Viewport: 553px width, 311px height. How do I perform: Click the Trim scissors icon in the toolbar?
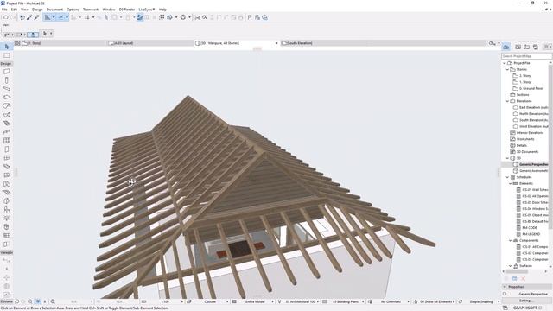[198, 17]
